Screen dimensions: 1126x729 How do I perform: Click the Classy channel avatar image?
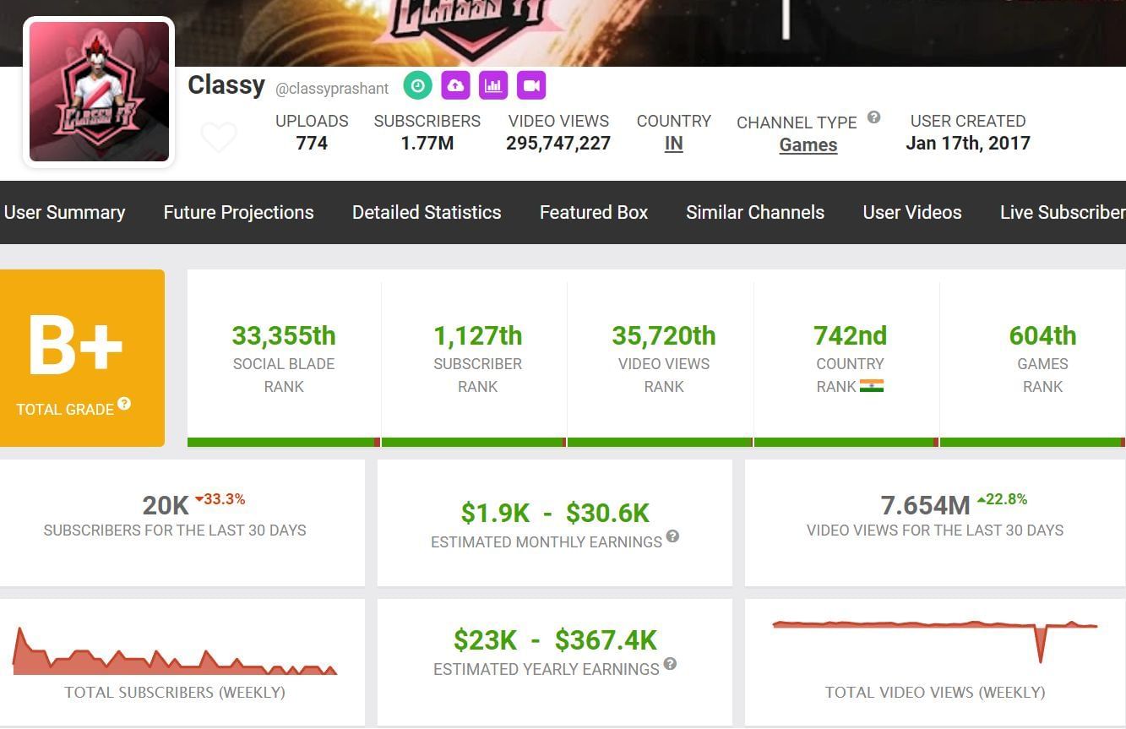(x=99, y=91)
